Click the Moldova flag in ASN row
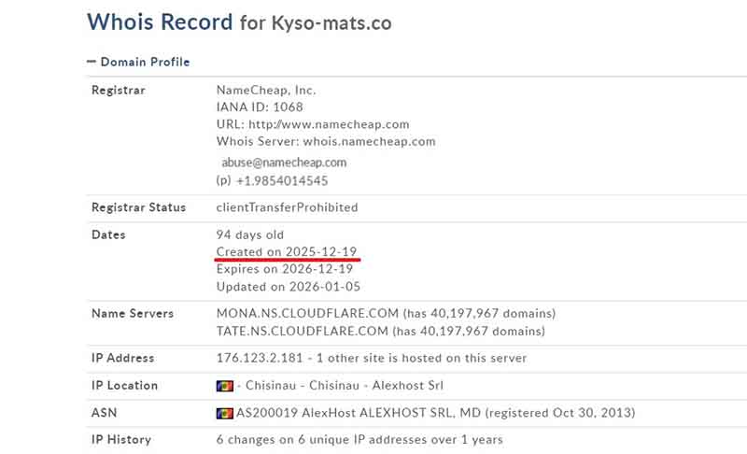Screen dimensions: 747x454 click(223, 413)
